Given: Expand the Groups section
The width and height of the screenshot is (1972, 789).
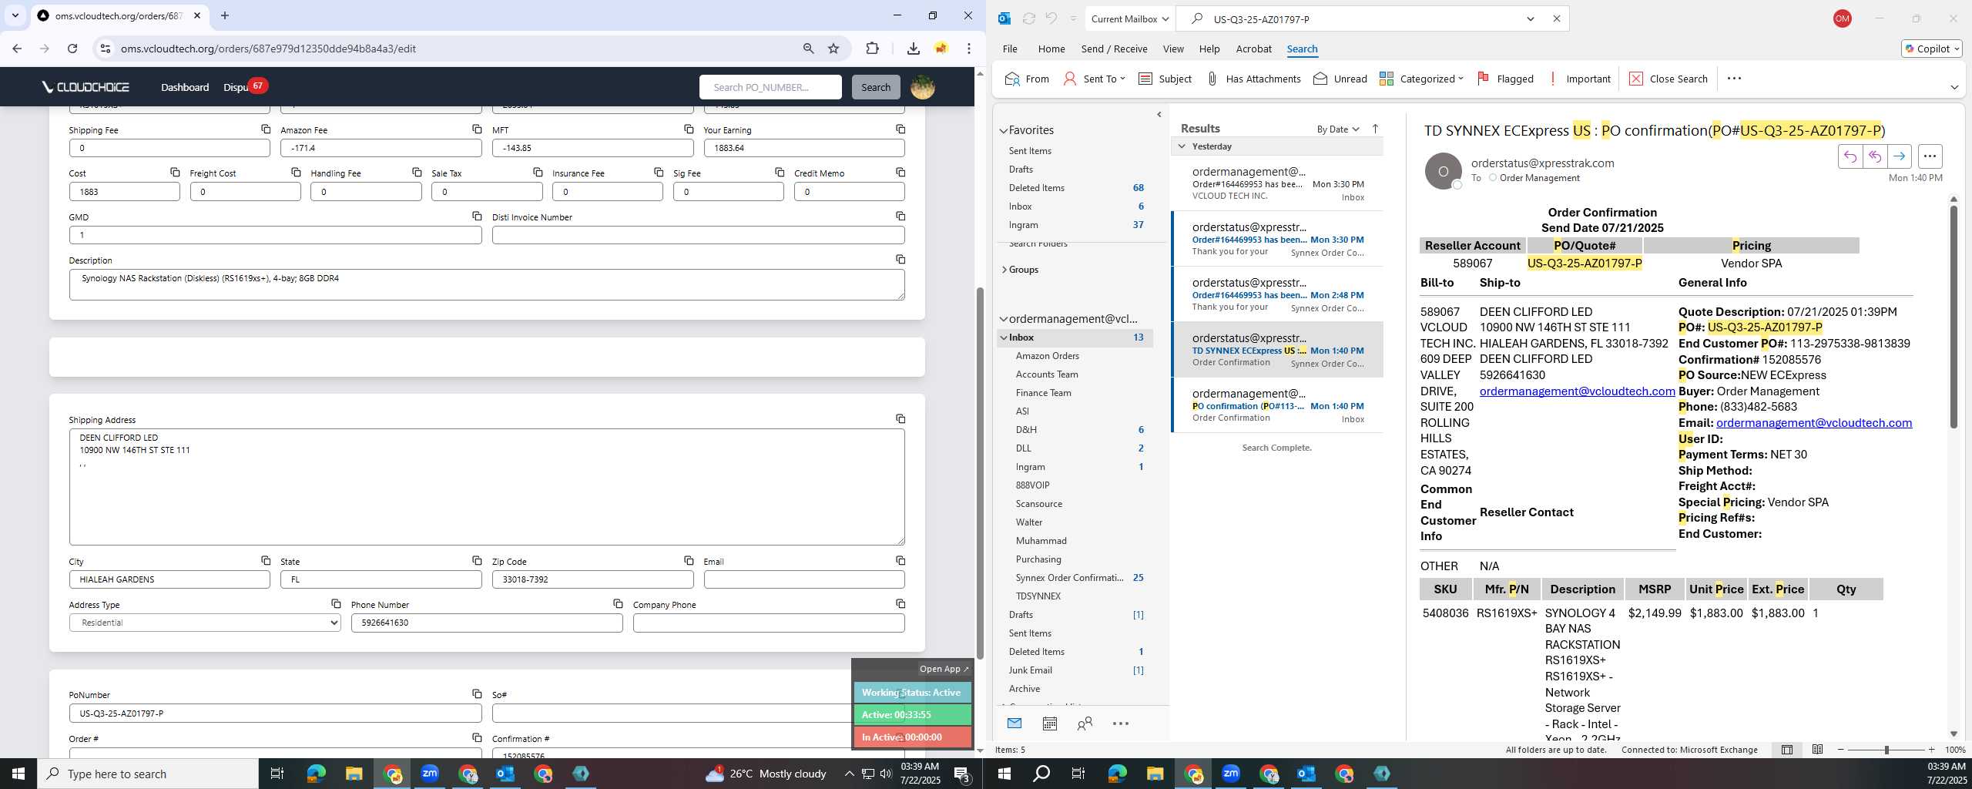Looking at the screenshot, I should point(1004,270).
